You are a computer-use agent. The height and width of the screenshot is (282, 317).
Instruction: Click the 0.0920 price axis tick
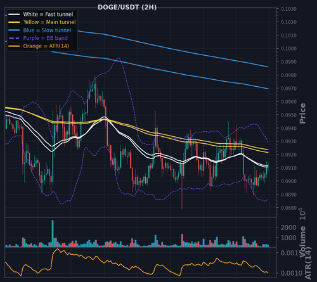pyautogui.click(x=288, y=155)
